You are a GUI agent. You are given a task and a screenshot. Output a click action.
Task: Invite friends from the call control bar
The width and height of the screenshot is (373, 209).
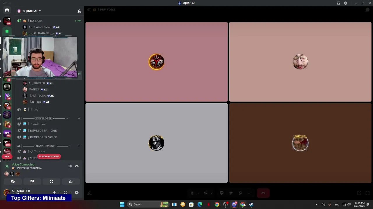point(89,193)
